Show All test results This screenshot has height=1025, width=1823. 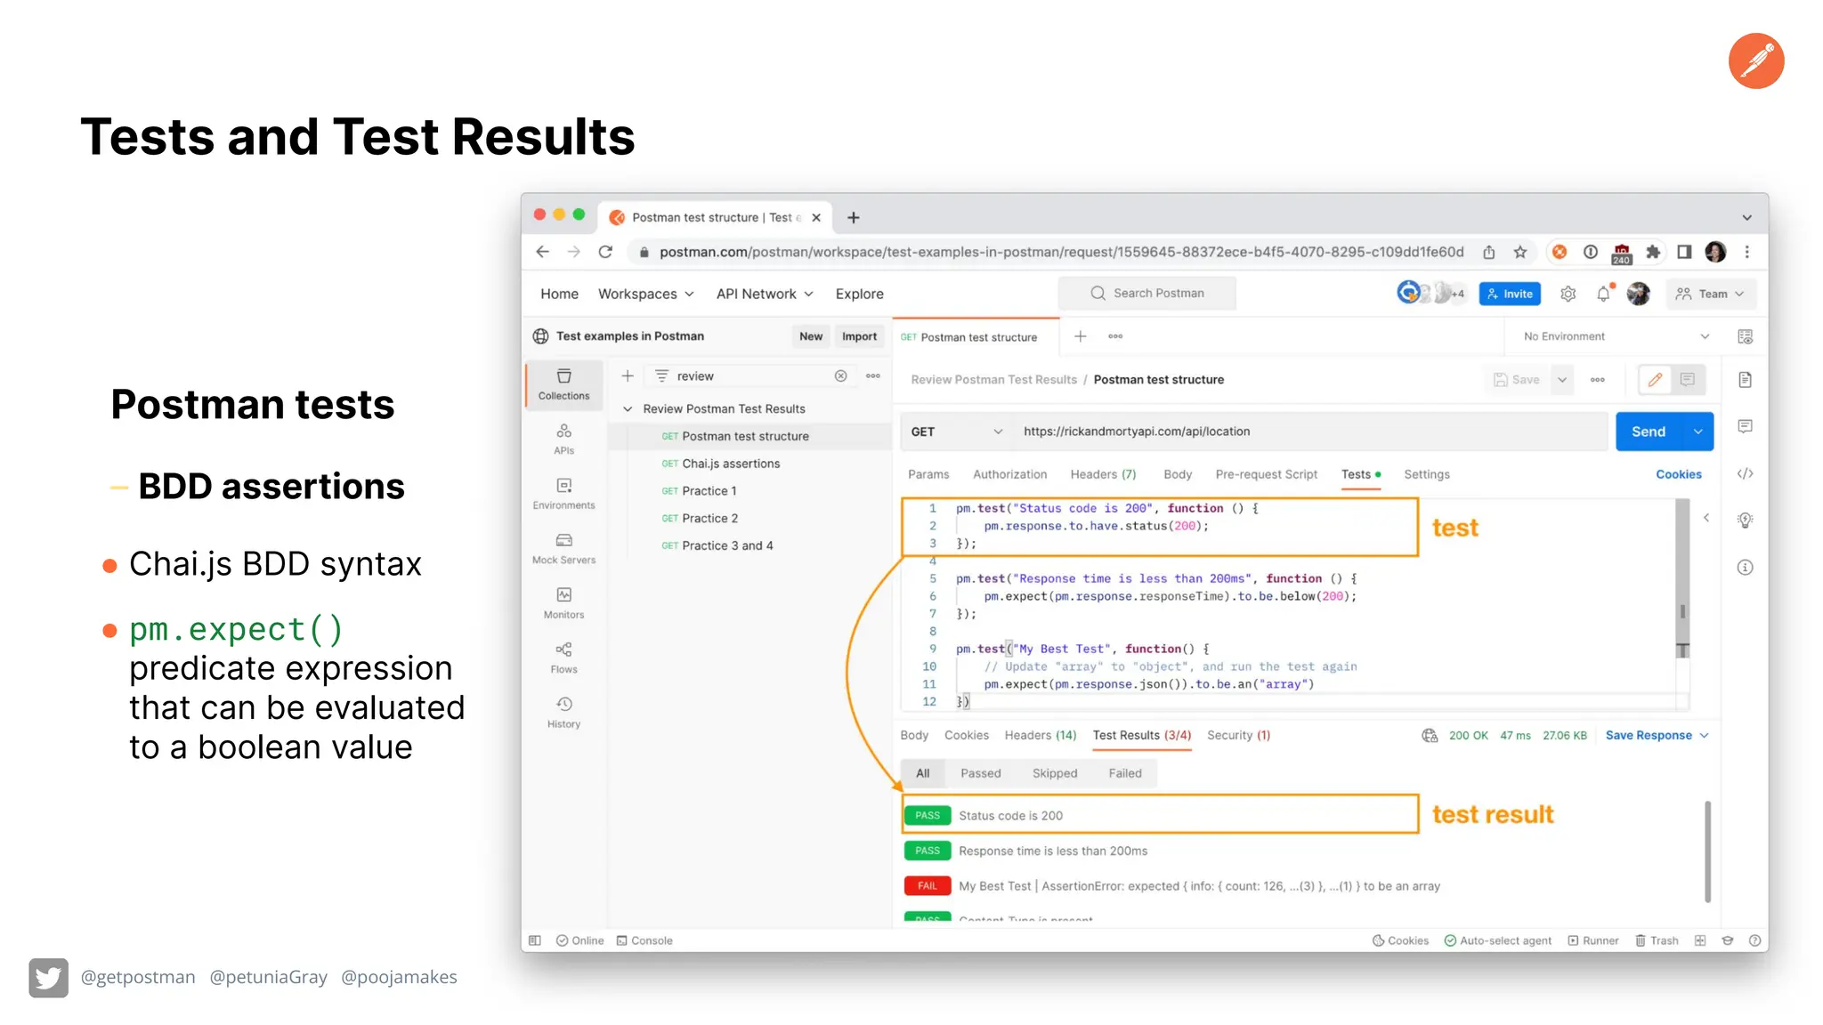tap(922, 773)
